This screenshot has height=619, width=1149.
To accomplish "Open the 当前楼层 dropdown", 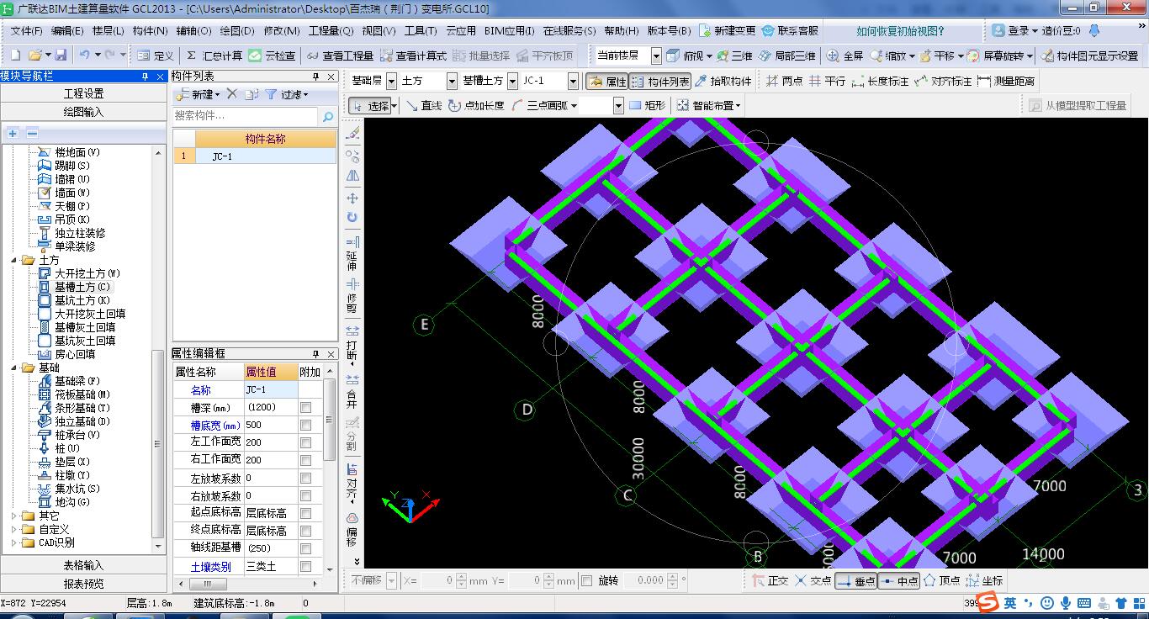I will tap(655, 56).
